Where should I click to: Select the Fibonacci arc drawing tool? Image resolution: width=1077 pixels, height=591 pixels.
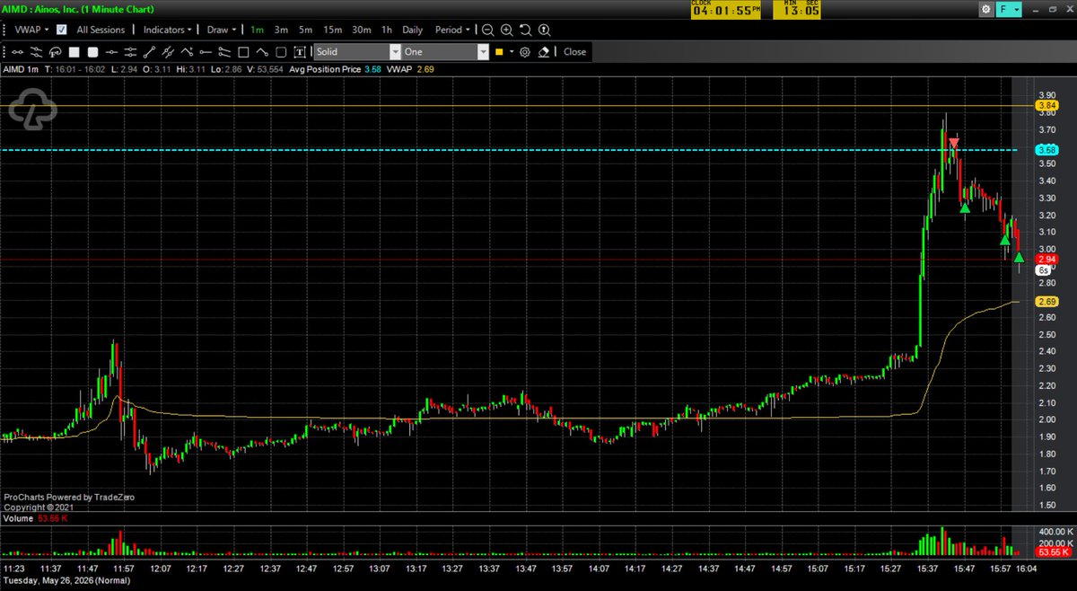[x=56, y=52]
